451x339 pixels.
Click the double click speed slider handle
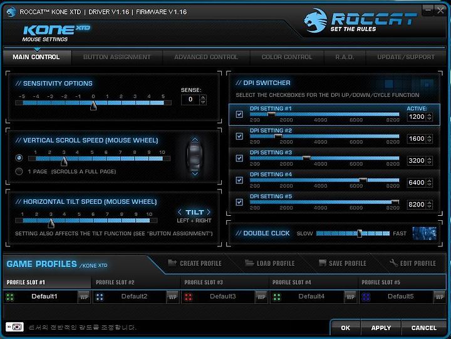[360, 233]
